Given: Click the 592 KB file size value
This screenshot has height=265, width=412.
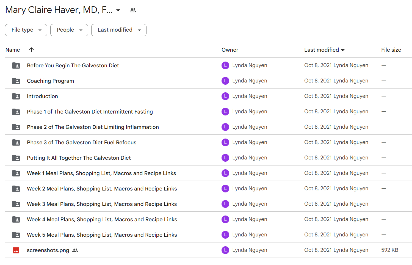Looking at the screenshot, I should click(390, 250).
